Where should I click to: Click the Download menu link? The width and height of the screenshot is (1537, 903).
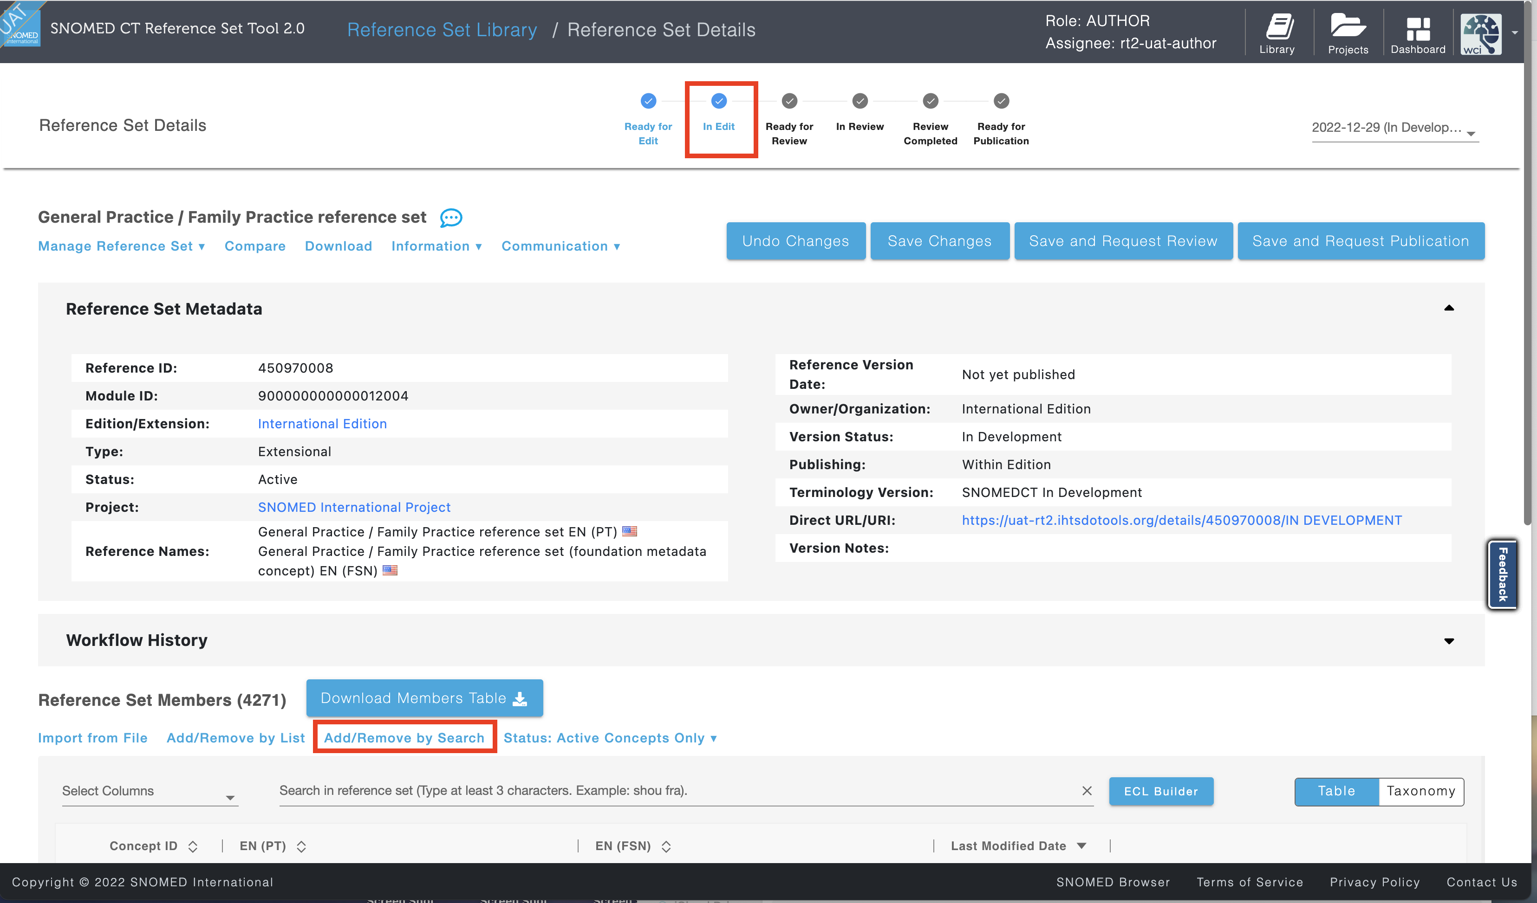[x=339, y=246]
